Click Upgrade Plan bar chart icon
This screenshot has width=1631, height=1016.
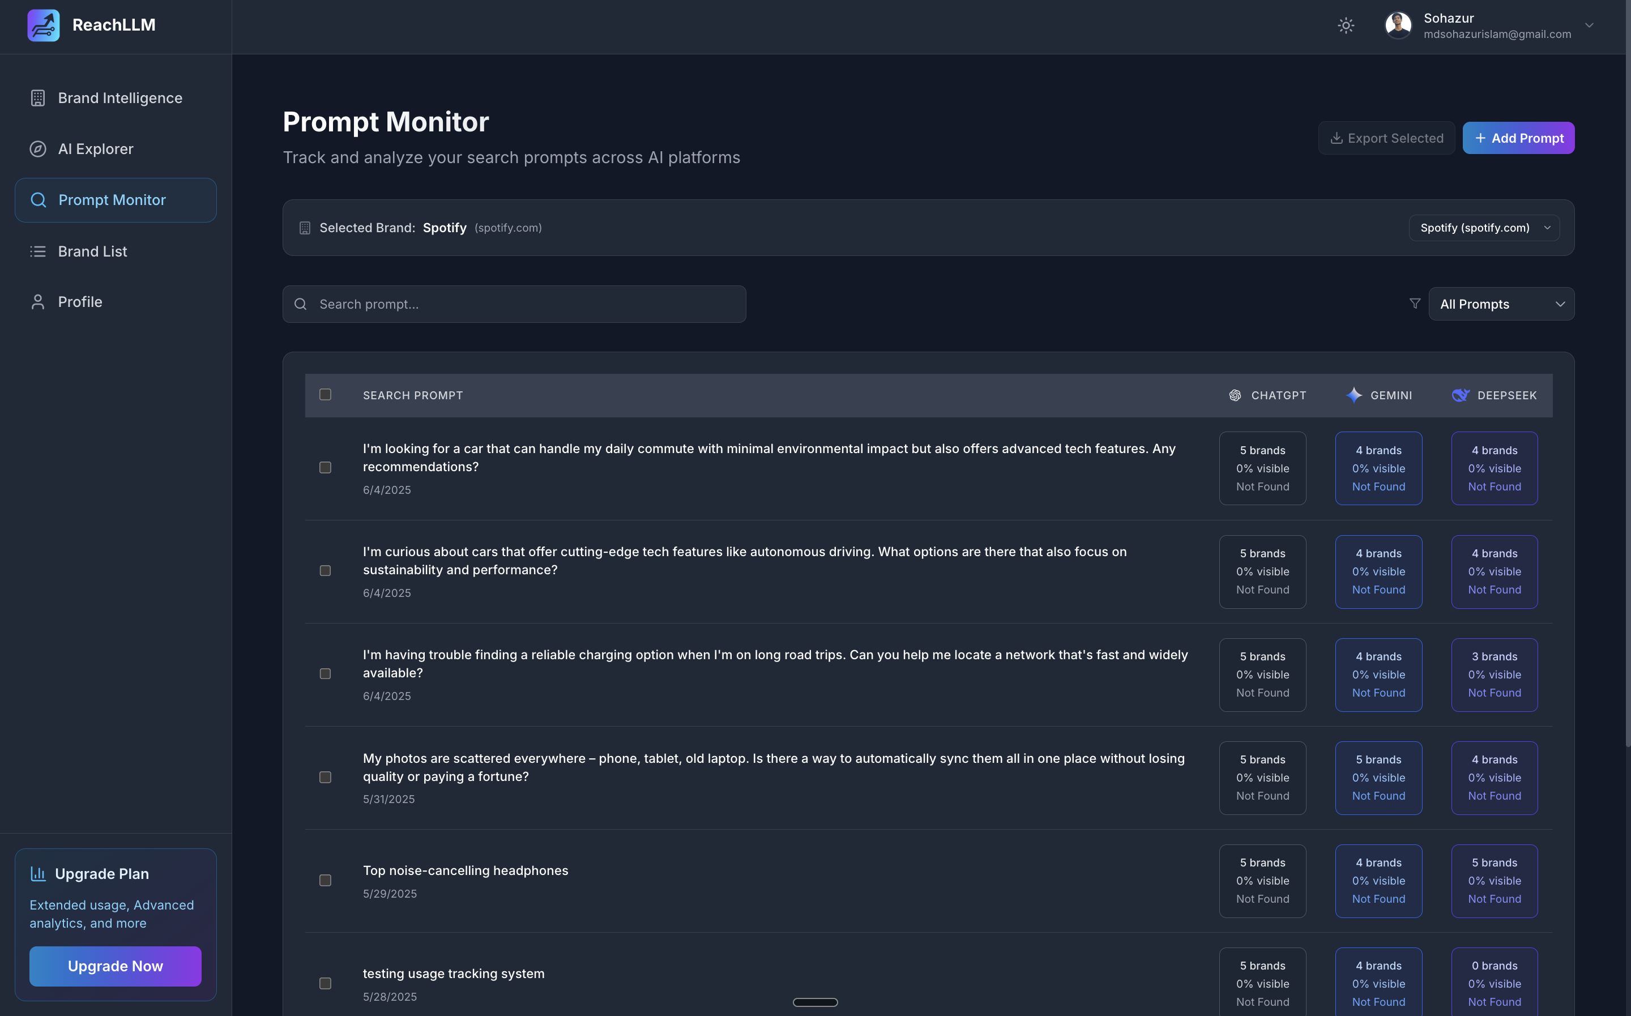[x=39, y=873]
